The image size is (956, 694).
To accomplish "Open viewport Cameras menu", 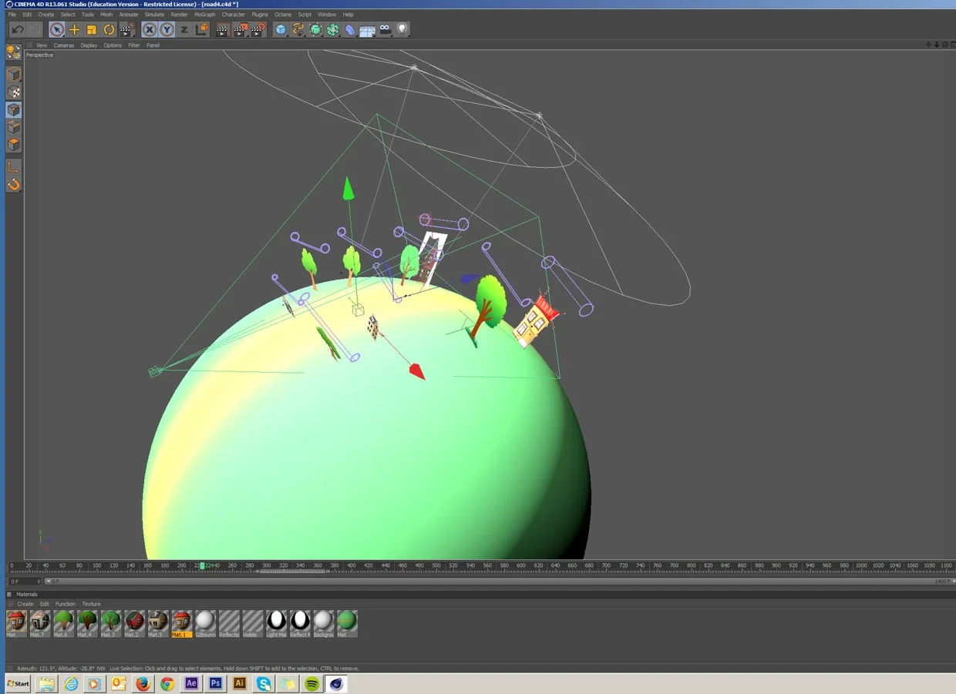I will [64, 45].
